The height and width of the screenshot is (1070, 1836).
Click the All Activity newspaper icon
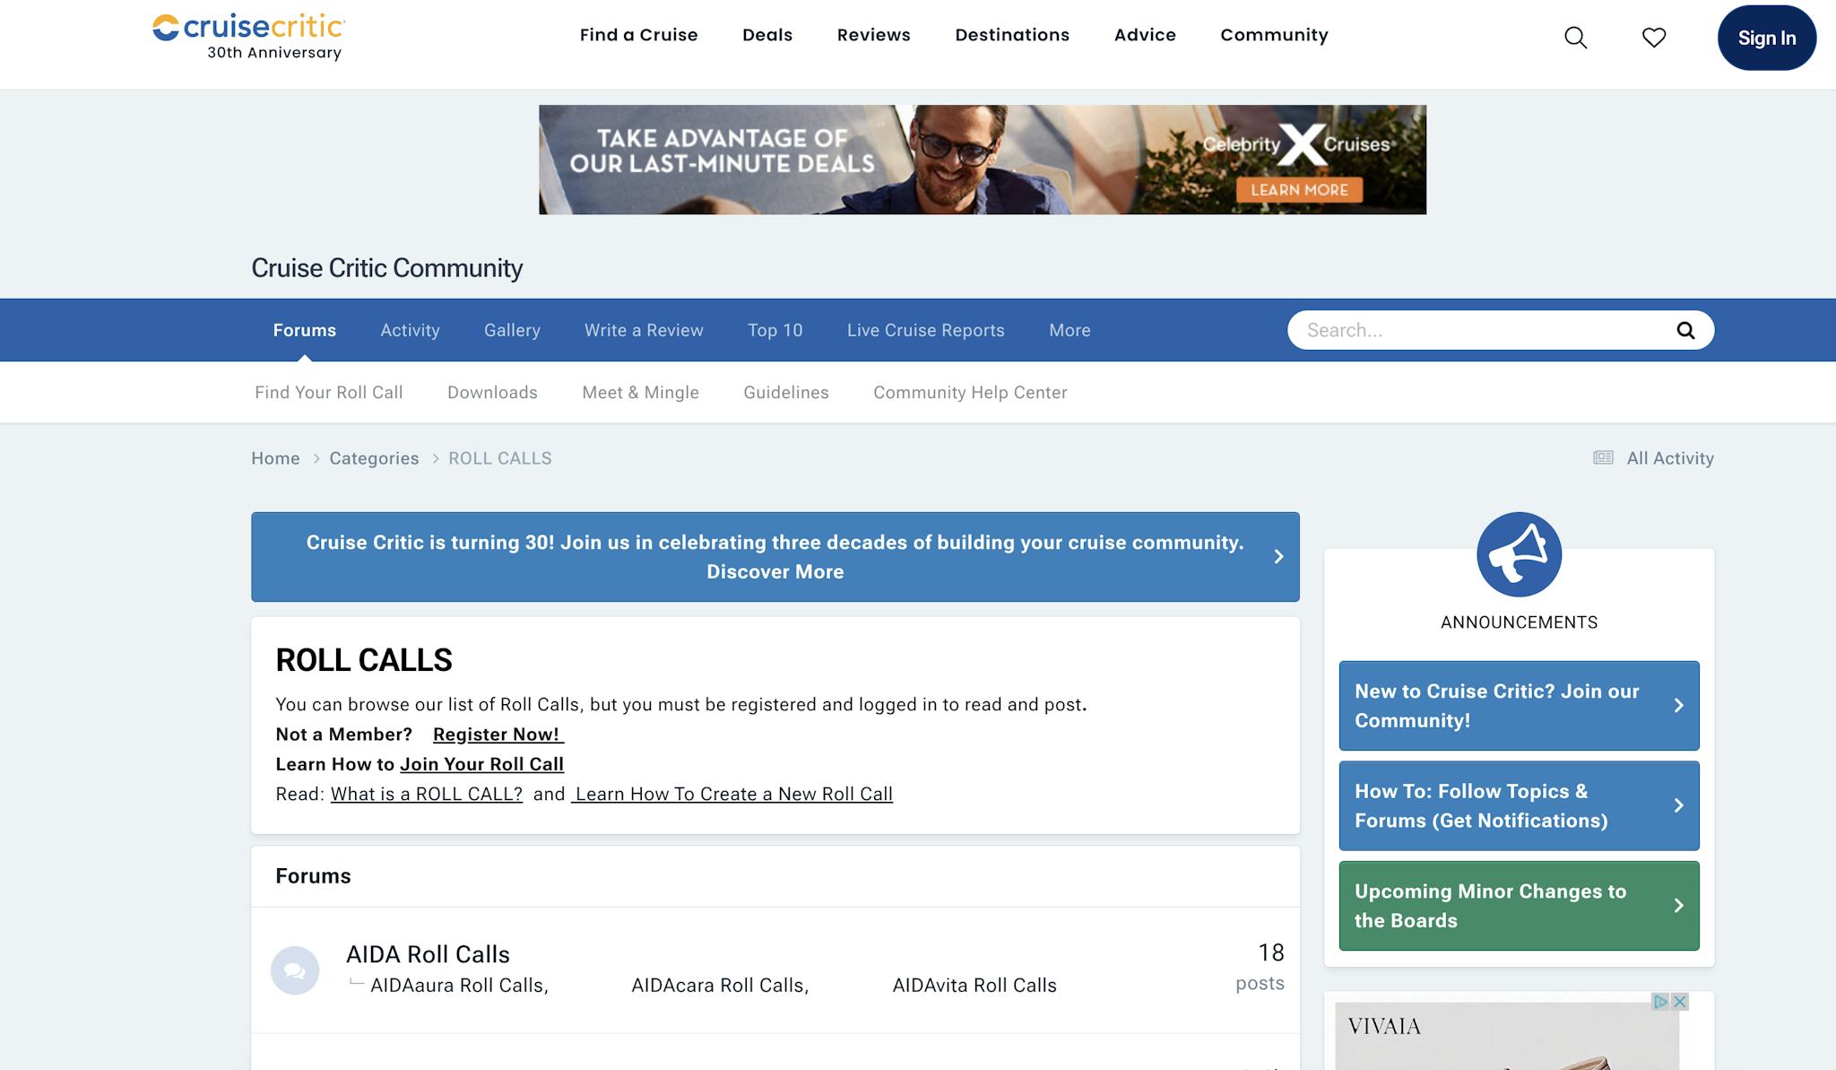(x=1603, y=458)
